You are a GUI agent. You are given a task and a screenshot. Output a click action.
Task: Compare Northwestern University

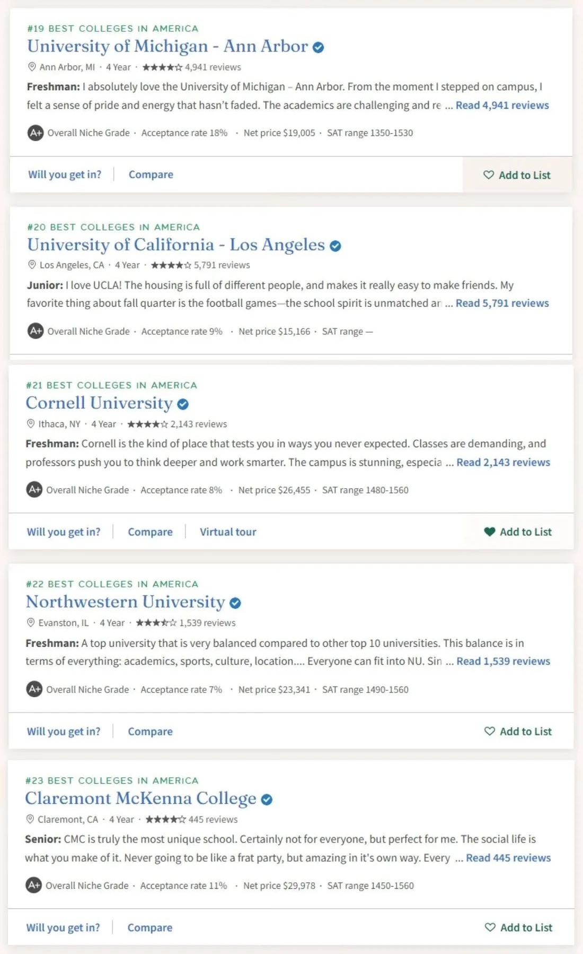[x=150, y=731]
